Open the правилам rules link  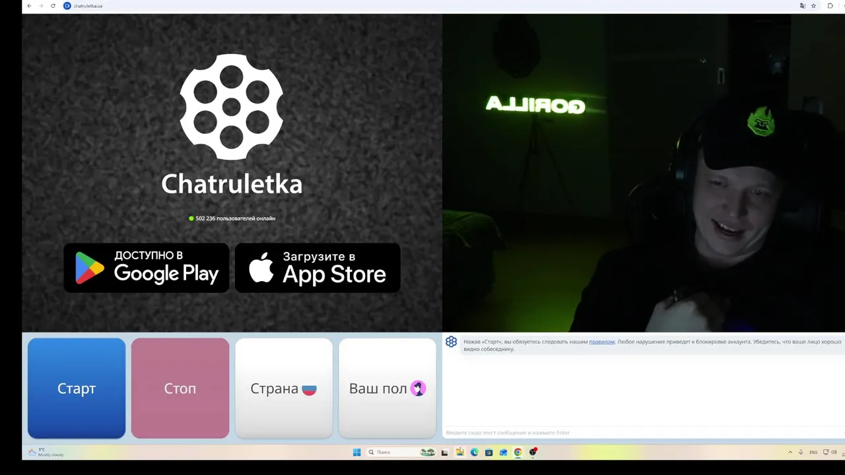click(601, 342)
